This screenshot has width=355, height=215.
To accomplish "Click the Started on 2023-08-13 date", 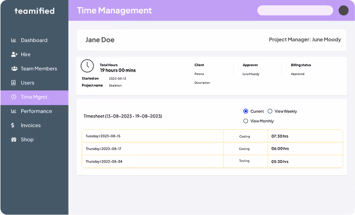I will coord(118,79).
